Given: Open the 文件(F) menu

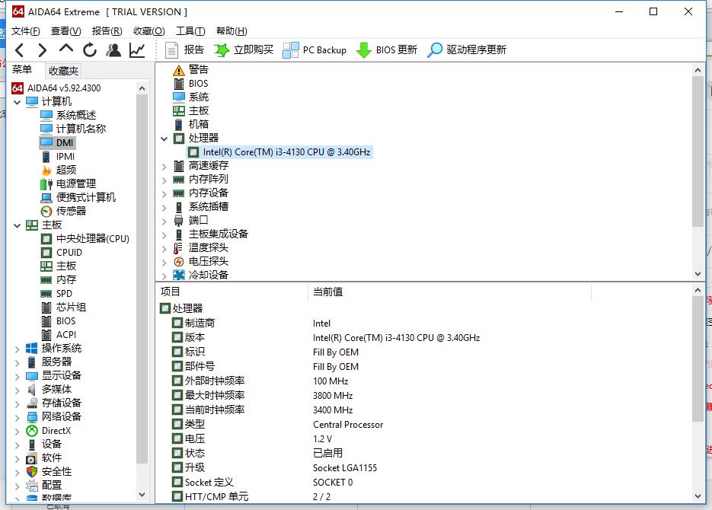Looking at the screenshot, I should coord(25,31).
